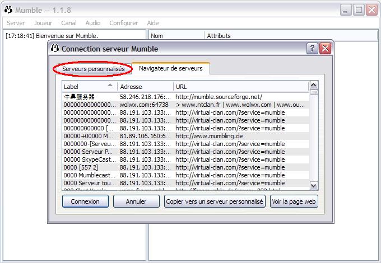Image resolution: width=381 pixels, height=263 pixels.
Task: Select server row wolwx.com:64738
Action: [185, 105]
